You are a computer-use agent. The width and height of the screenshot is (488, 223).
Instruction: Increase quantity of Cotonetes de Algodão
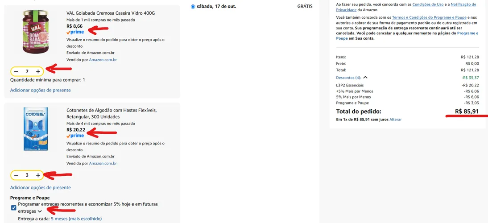pyautogui.click(x=38, y=175)
